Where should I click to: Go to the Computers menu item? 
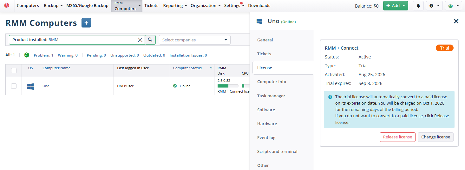[28, 6]
